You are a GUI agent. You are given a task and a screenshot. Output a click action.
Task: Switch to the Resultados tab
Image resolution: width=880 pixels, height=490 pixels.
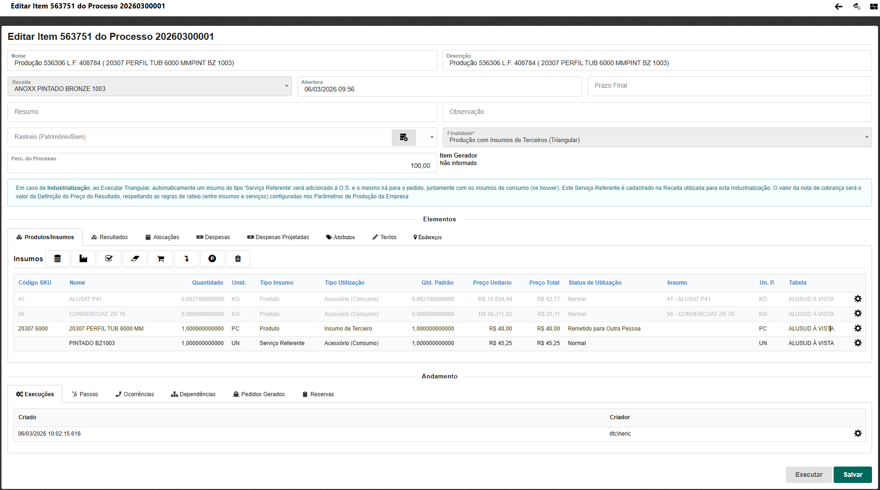(x=110, y=237)
